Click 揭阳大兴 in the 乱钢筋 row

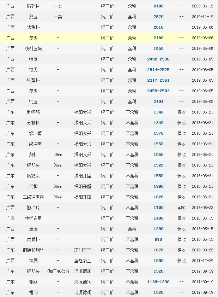[x=83, y=112]
